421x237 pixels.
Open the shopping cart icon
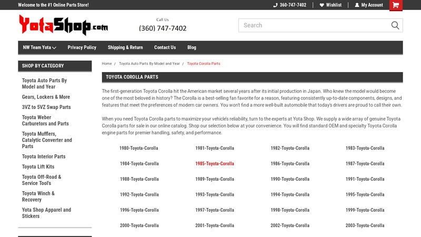pos(396,5)
